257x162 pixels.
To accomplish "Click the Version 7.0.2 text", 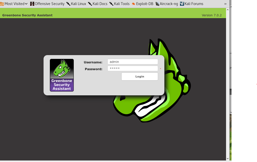I will click(212, 15).
